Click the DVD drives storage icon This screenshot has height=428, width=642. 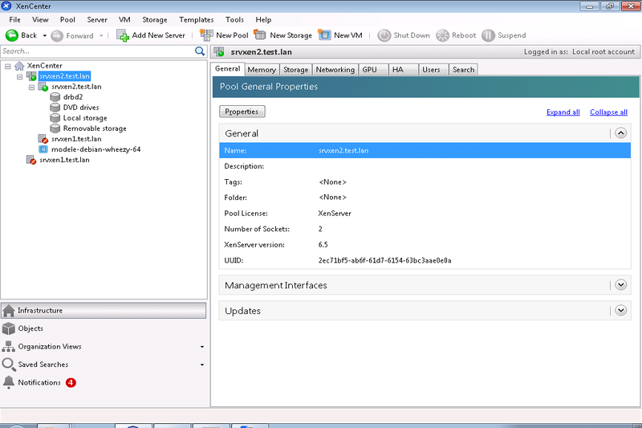click(x=55, y=108)
